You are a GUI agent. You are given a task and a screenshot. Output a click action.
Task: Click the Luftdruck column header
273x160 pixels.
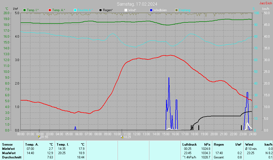pyautogui.click(x=190, y=144)
